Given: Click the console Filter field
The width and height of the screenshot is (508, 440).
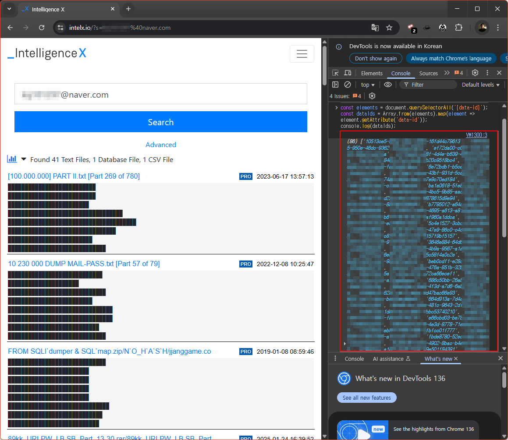Looking at the screenshot, I should point(428,85).
